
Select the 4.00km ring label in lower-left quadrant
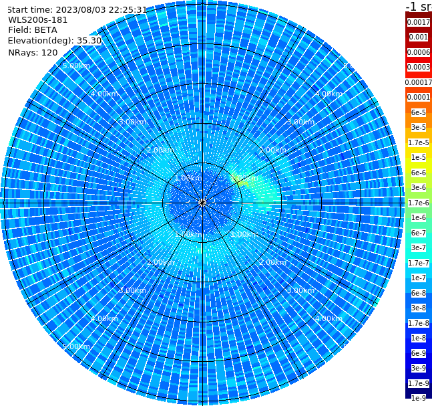(104, 318)
